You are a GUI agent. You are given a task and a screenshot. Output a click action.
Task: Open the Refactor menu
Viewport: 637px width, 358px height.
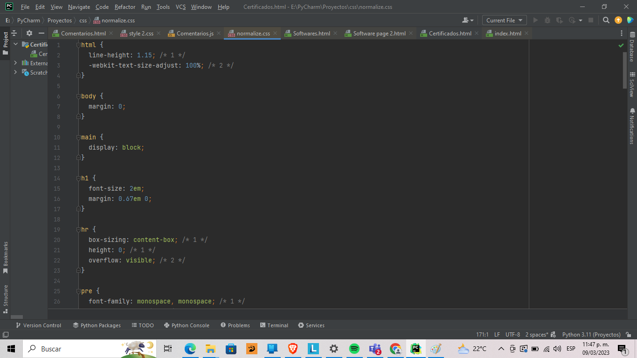[125, 7]
